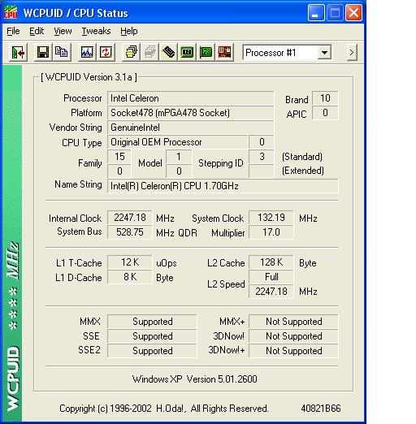Click the MMX+ 'Not Supported' field
416x424 pixels.
pyautogui.click(x=293, y=322)
